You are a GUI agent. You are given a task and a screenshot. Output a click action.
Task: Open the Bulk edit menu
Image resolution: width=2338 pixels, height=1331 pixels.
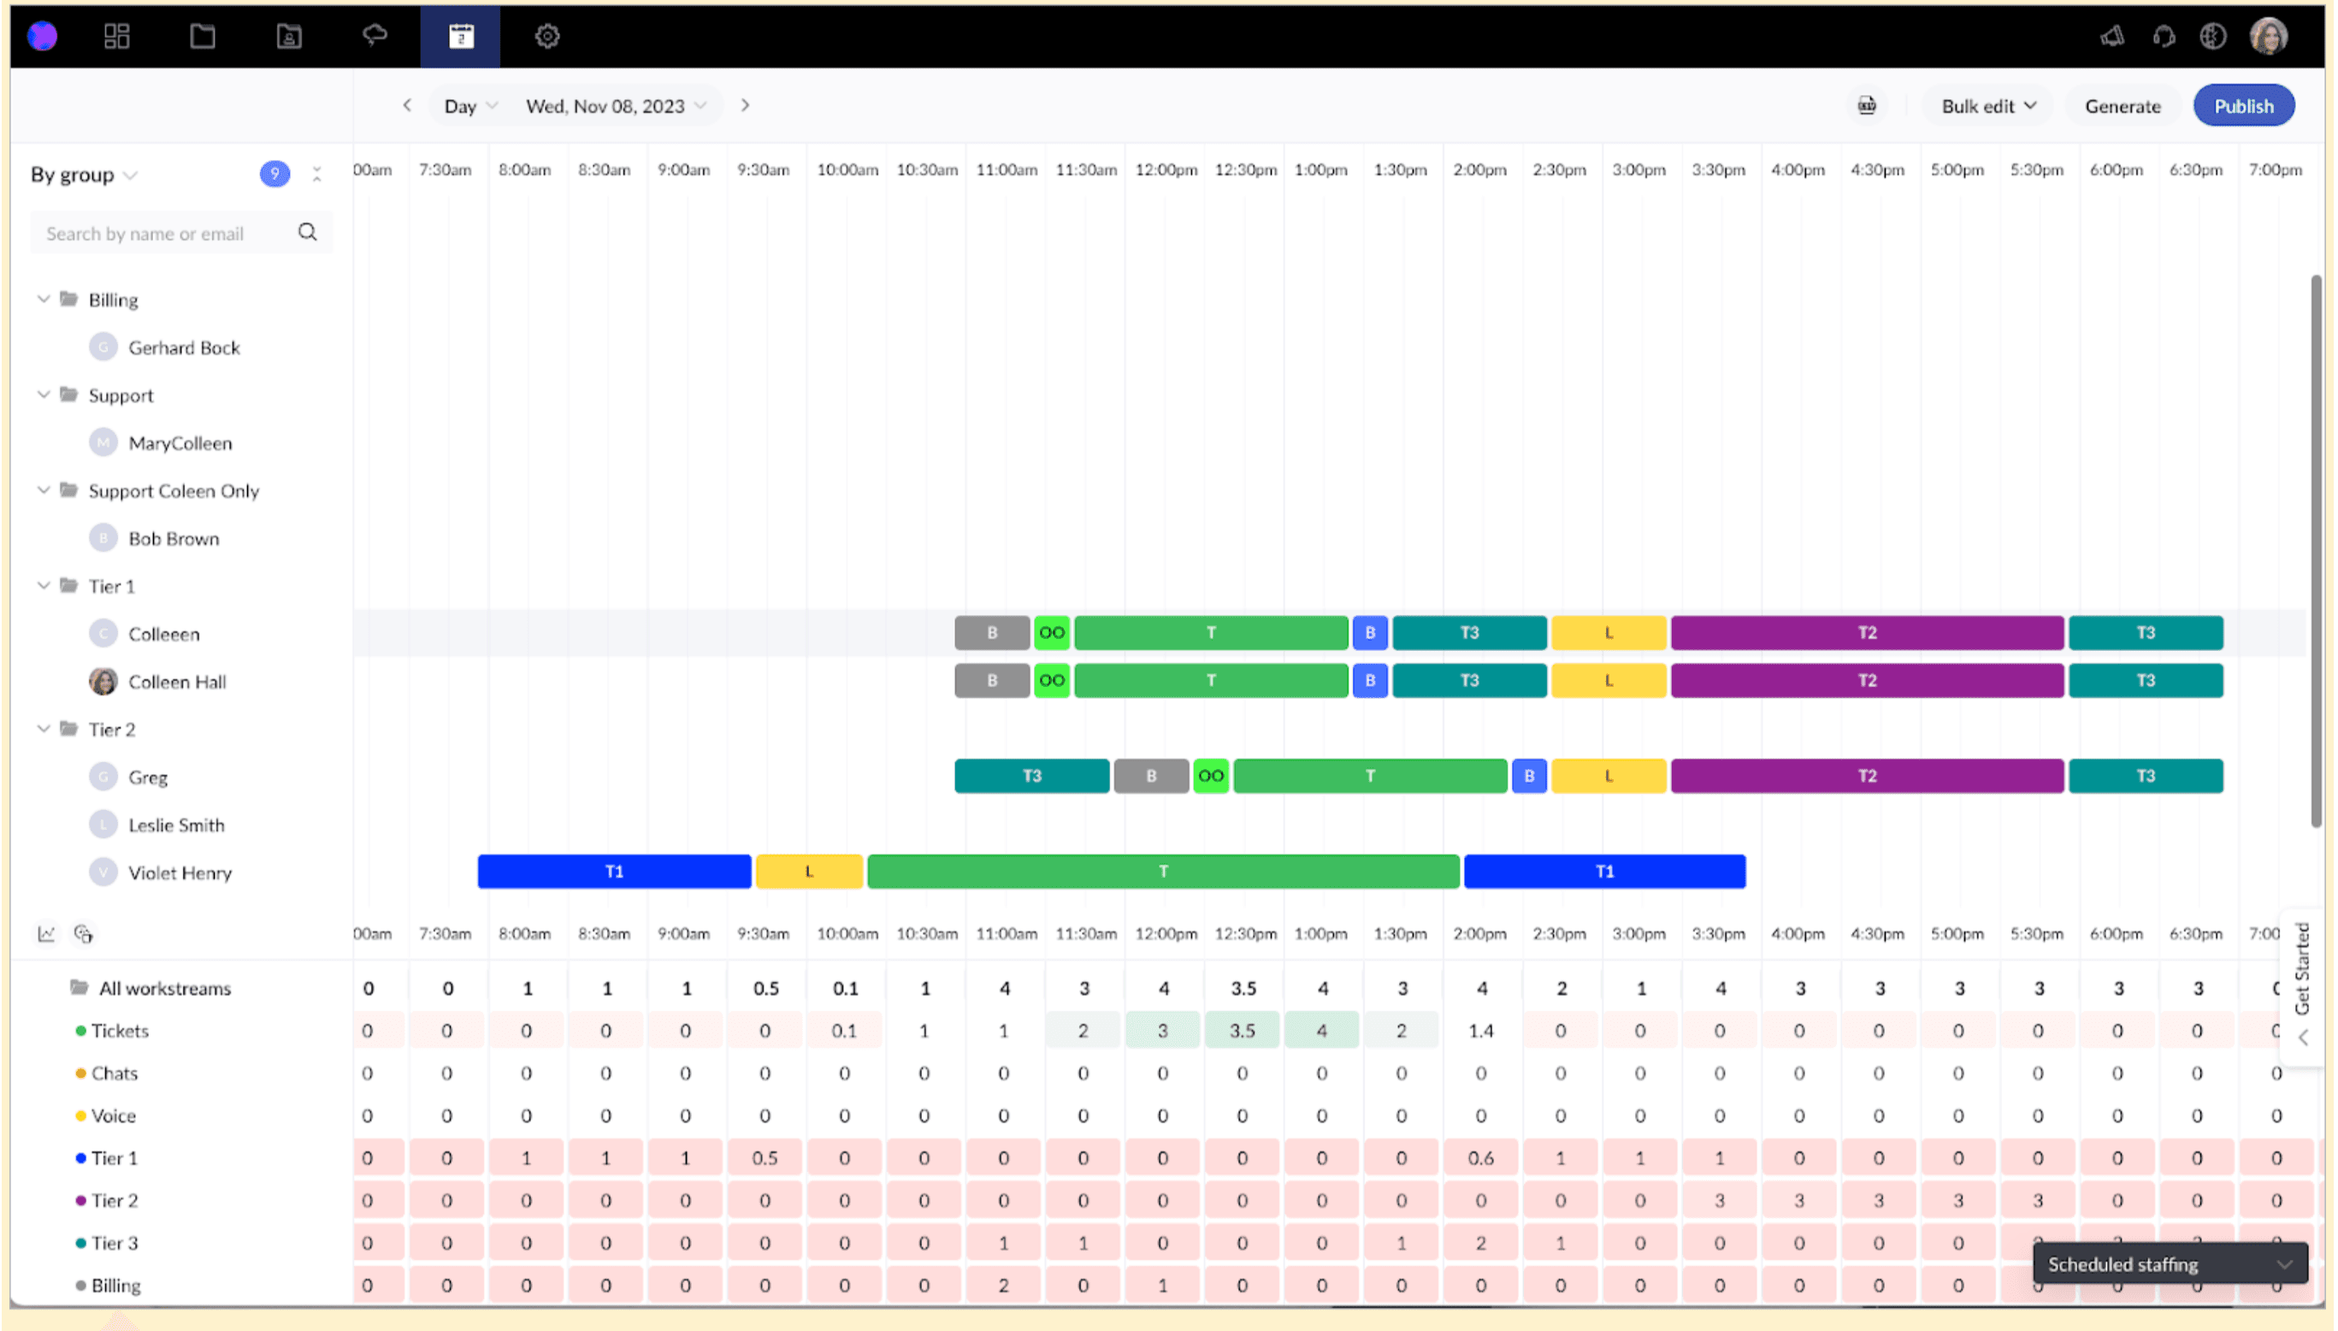pyautogui.click(x=1986, y=105)
